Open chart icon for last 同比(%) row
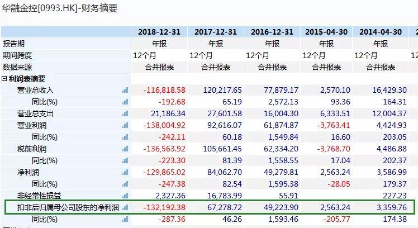 click(125, 219)
